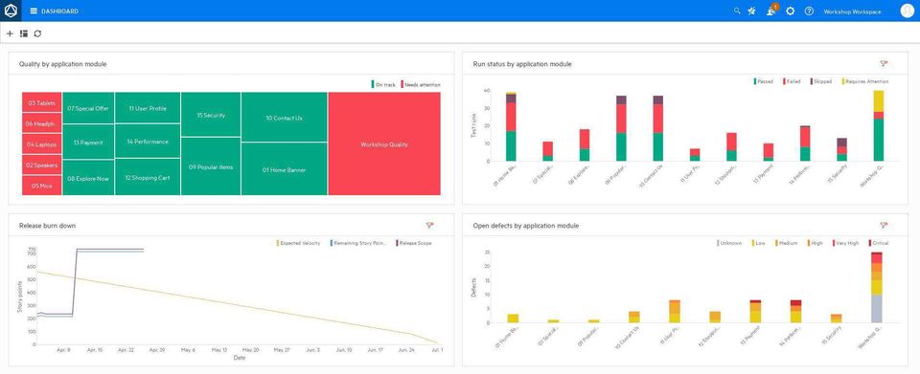Click the 10 Contact Us bar in Run status chart
Screen dimensions: 920x374
(x=657, y=128)
